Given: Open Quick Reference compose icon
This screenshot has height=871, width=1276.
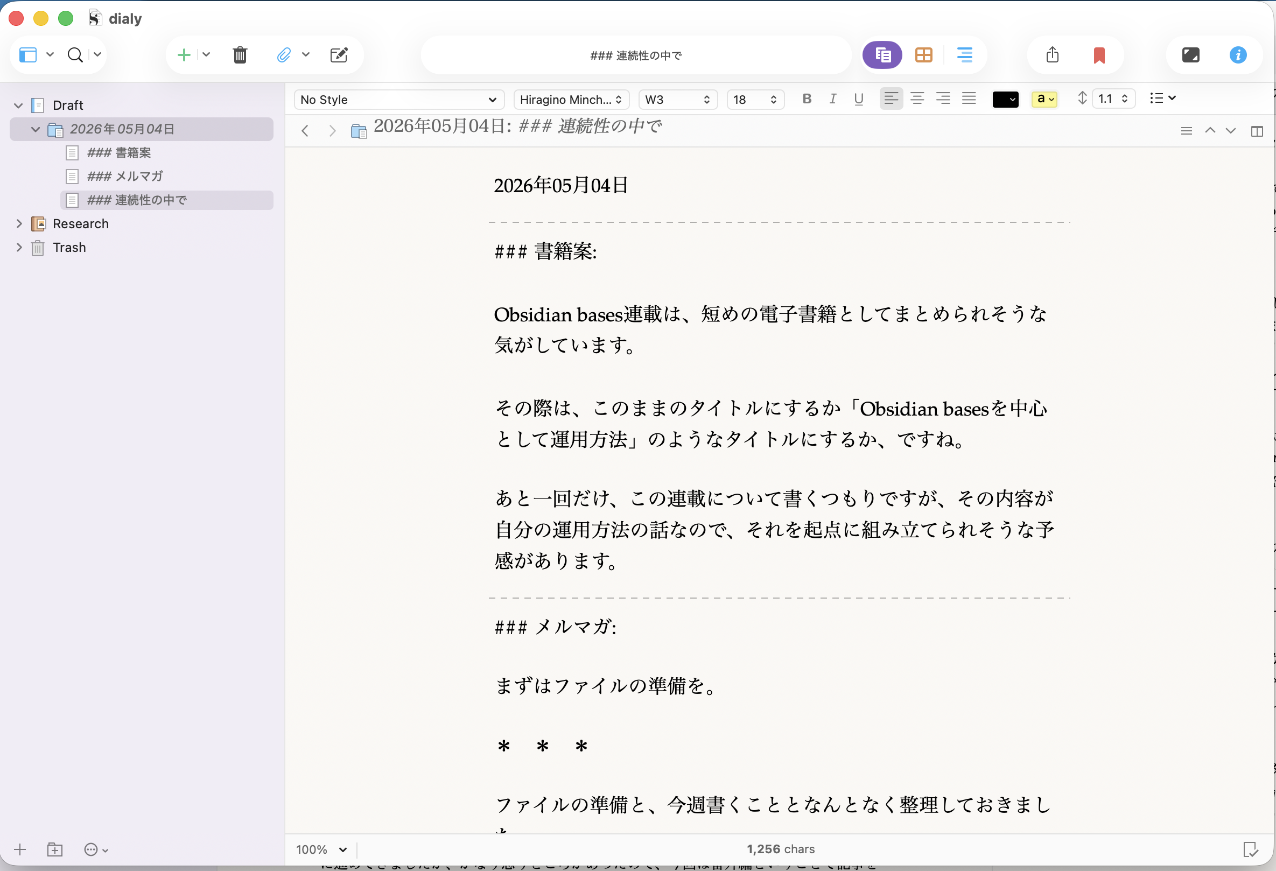Looking at the screenshot, I should 339,55.
